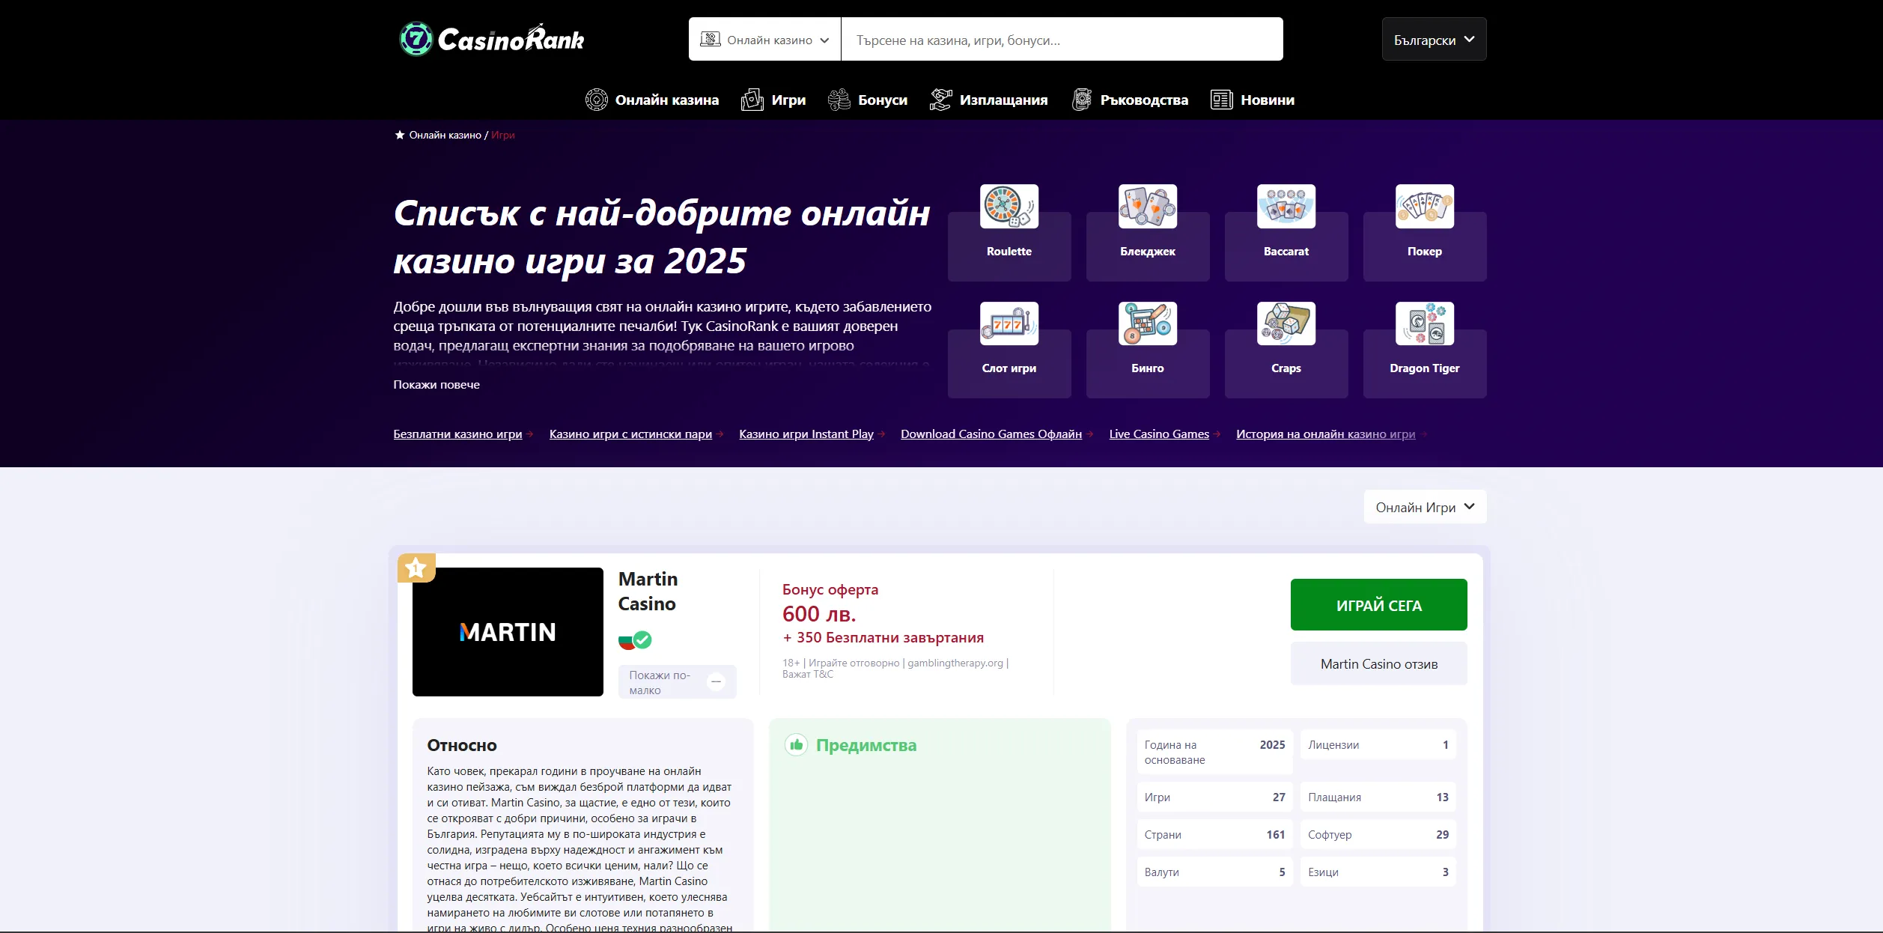Open the Изплащания nav menu item
This screenshot has width=1883, height=933.
tap(988, 100)
